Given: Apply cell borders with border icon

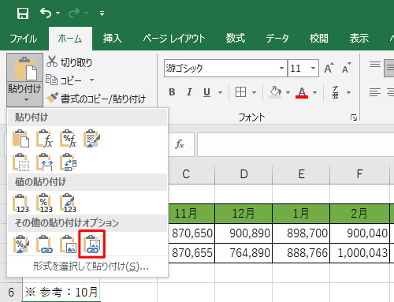Looking at the screenshot, I should tap(240, 92).
